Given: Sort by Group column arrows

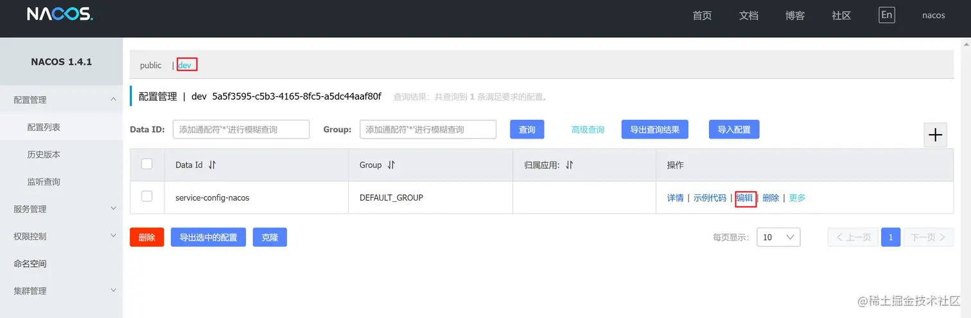Looking at the screenshot, I should [x=391, y=165].
